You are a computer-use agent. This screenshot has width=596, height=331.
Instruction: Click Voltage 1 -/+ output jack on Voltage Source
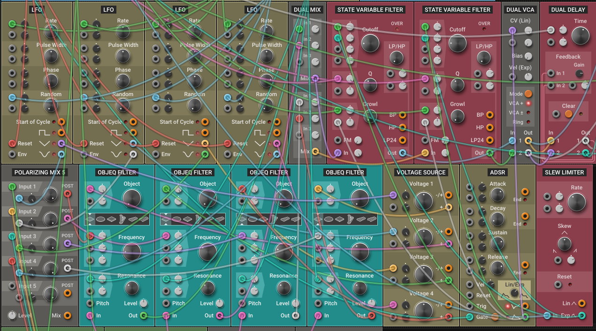tap(449, 195)
